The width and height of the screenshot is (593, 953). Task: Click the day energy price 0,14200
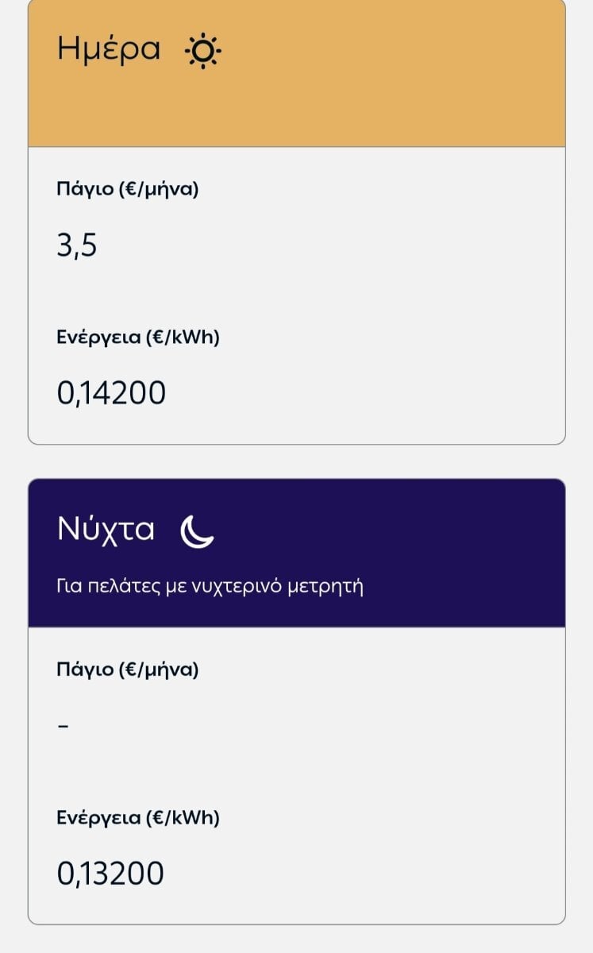click(111, 393)
